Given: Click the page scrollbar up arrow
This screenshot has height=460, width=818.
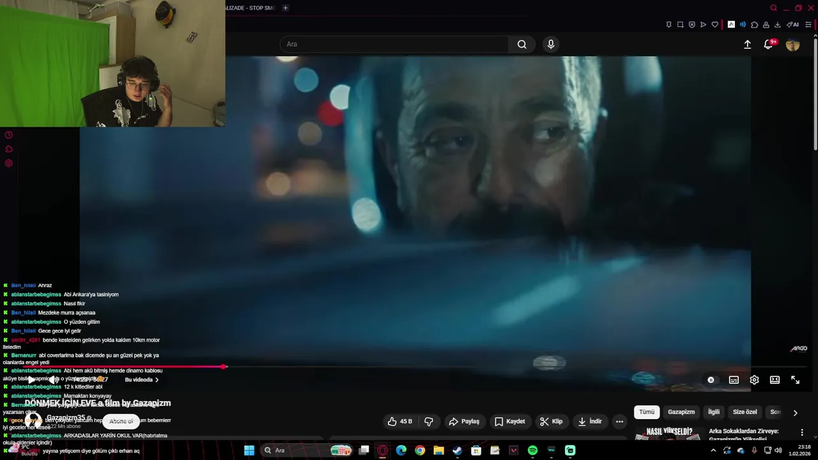Looking at the screenshot, I should point(815,35).
